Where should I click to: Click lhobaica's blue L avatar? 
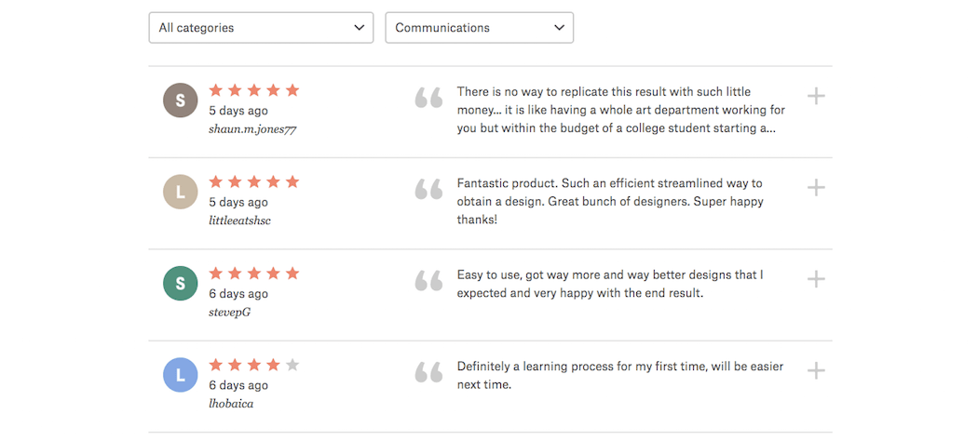tap(181, 375)
